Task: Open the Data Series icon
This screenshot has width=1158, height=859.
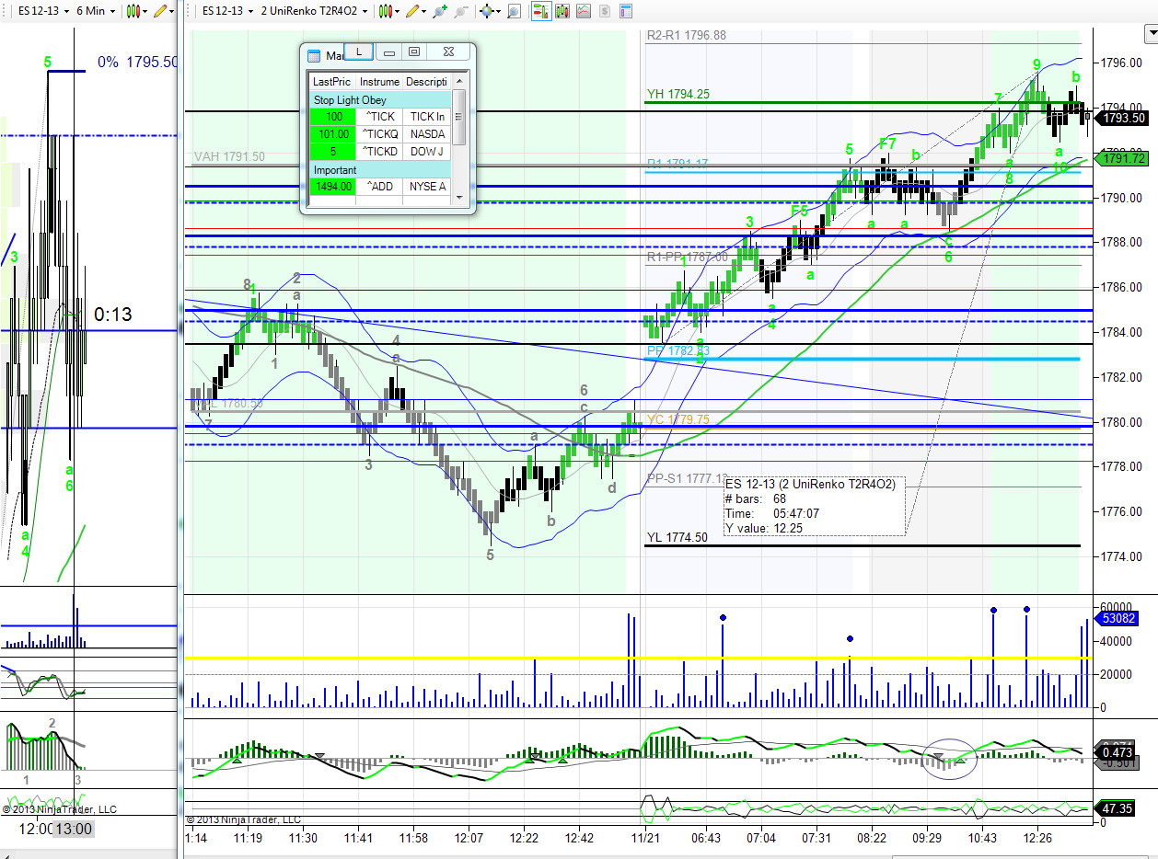Action: click(562, 11)
